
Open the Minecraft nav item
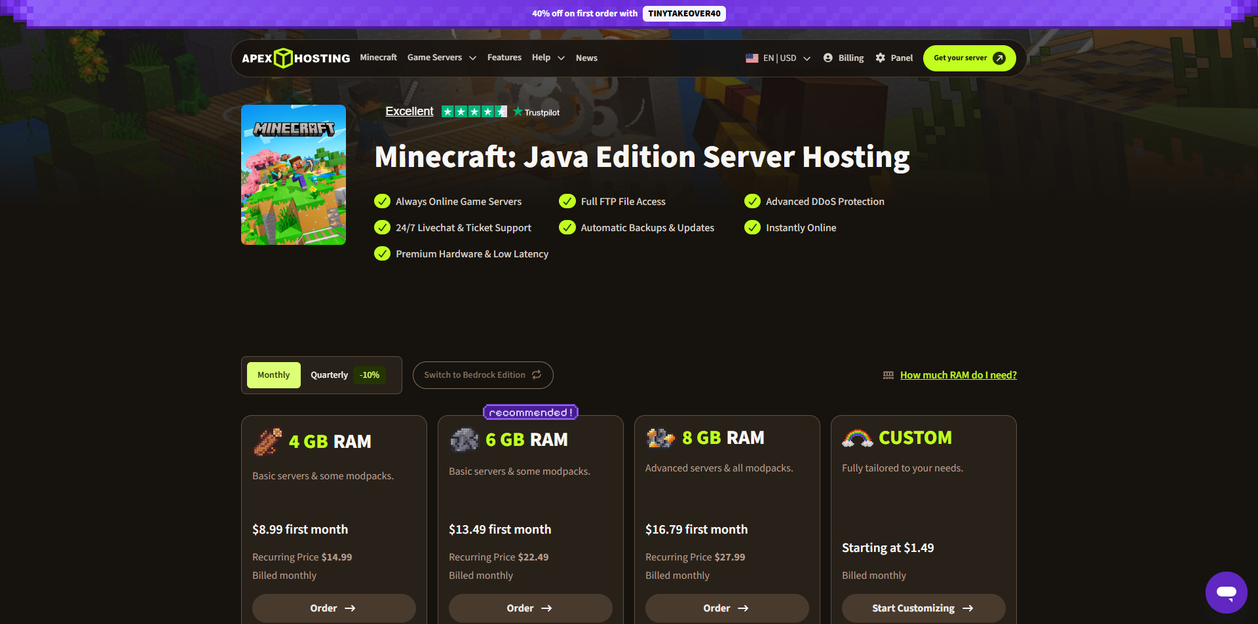tap(378, 58)
